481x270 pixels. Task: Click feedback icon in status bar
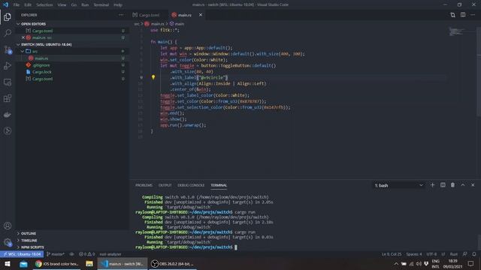(465, 254)
